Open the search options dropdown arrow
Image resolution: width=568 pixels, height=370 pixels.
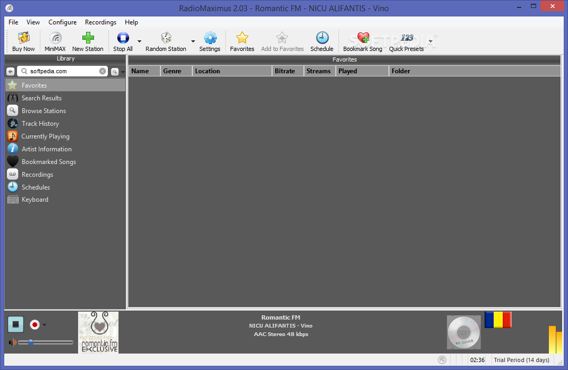pyautogui.click(x=123, y=72)
